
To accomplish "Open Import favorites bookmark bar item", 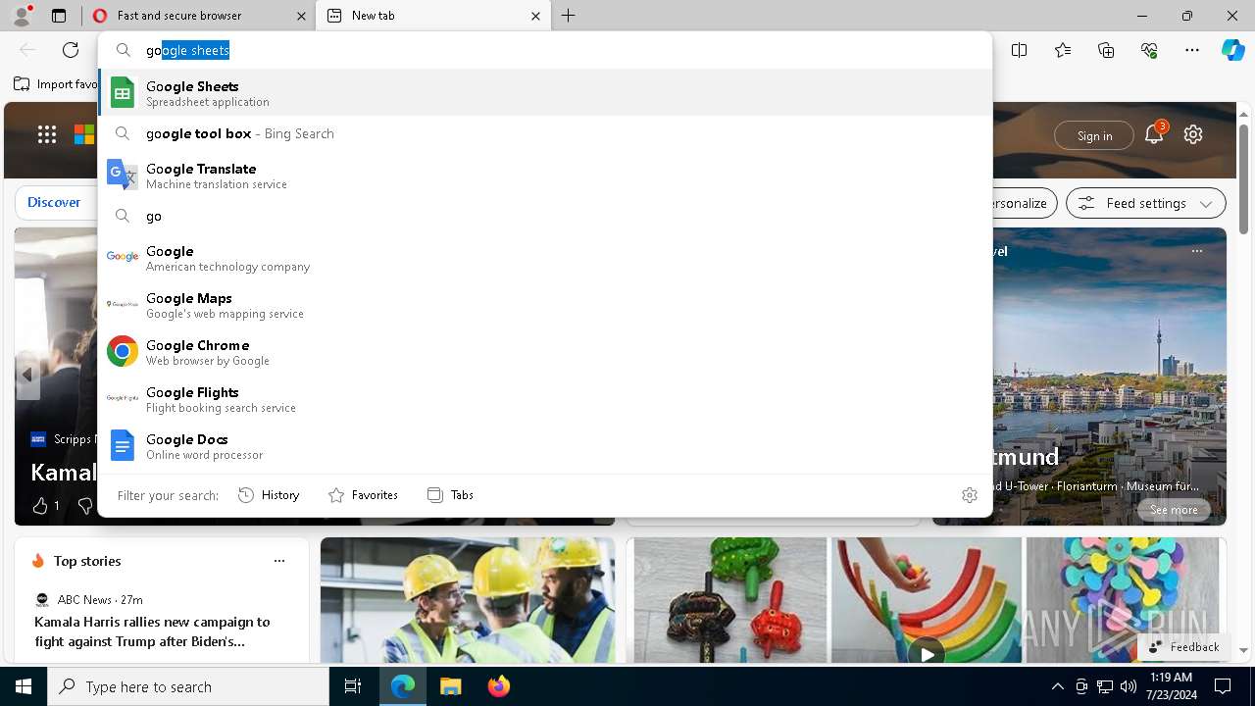I will [56, 84].
